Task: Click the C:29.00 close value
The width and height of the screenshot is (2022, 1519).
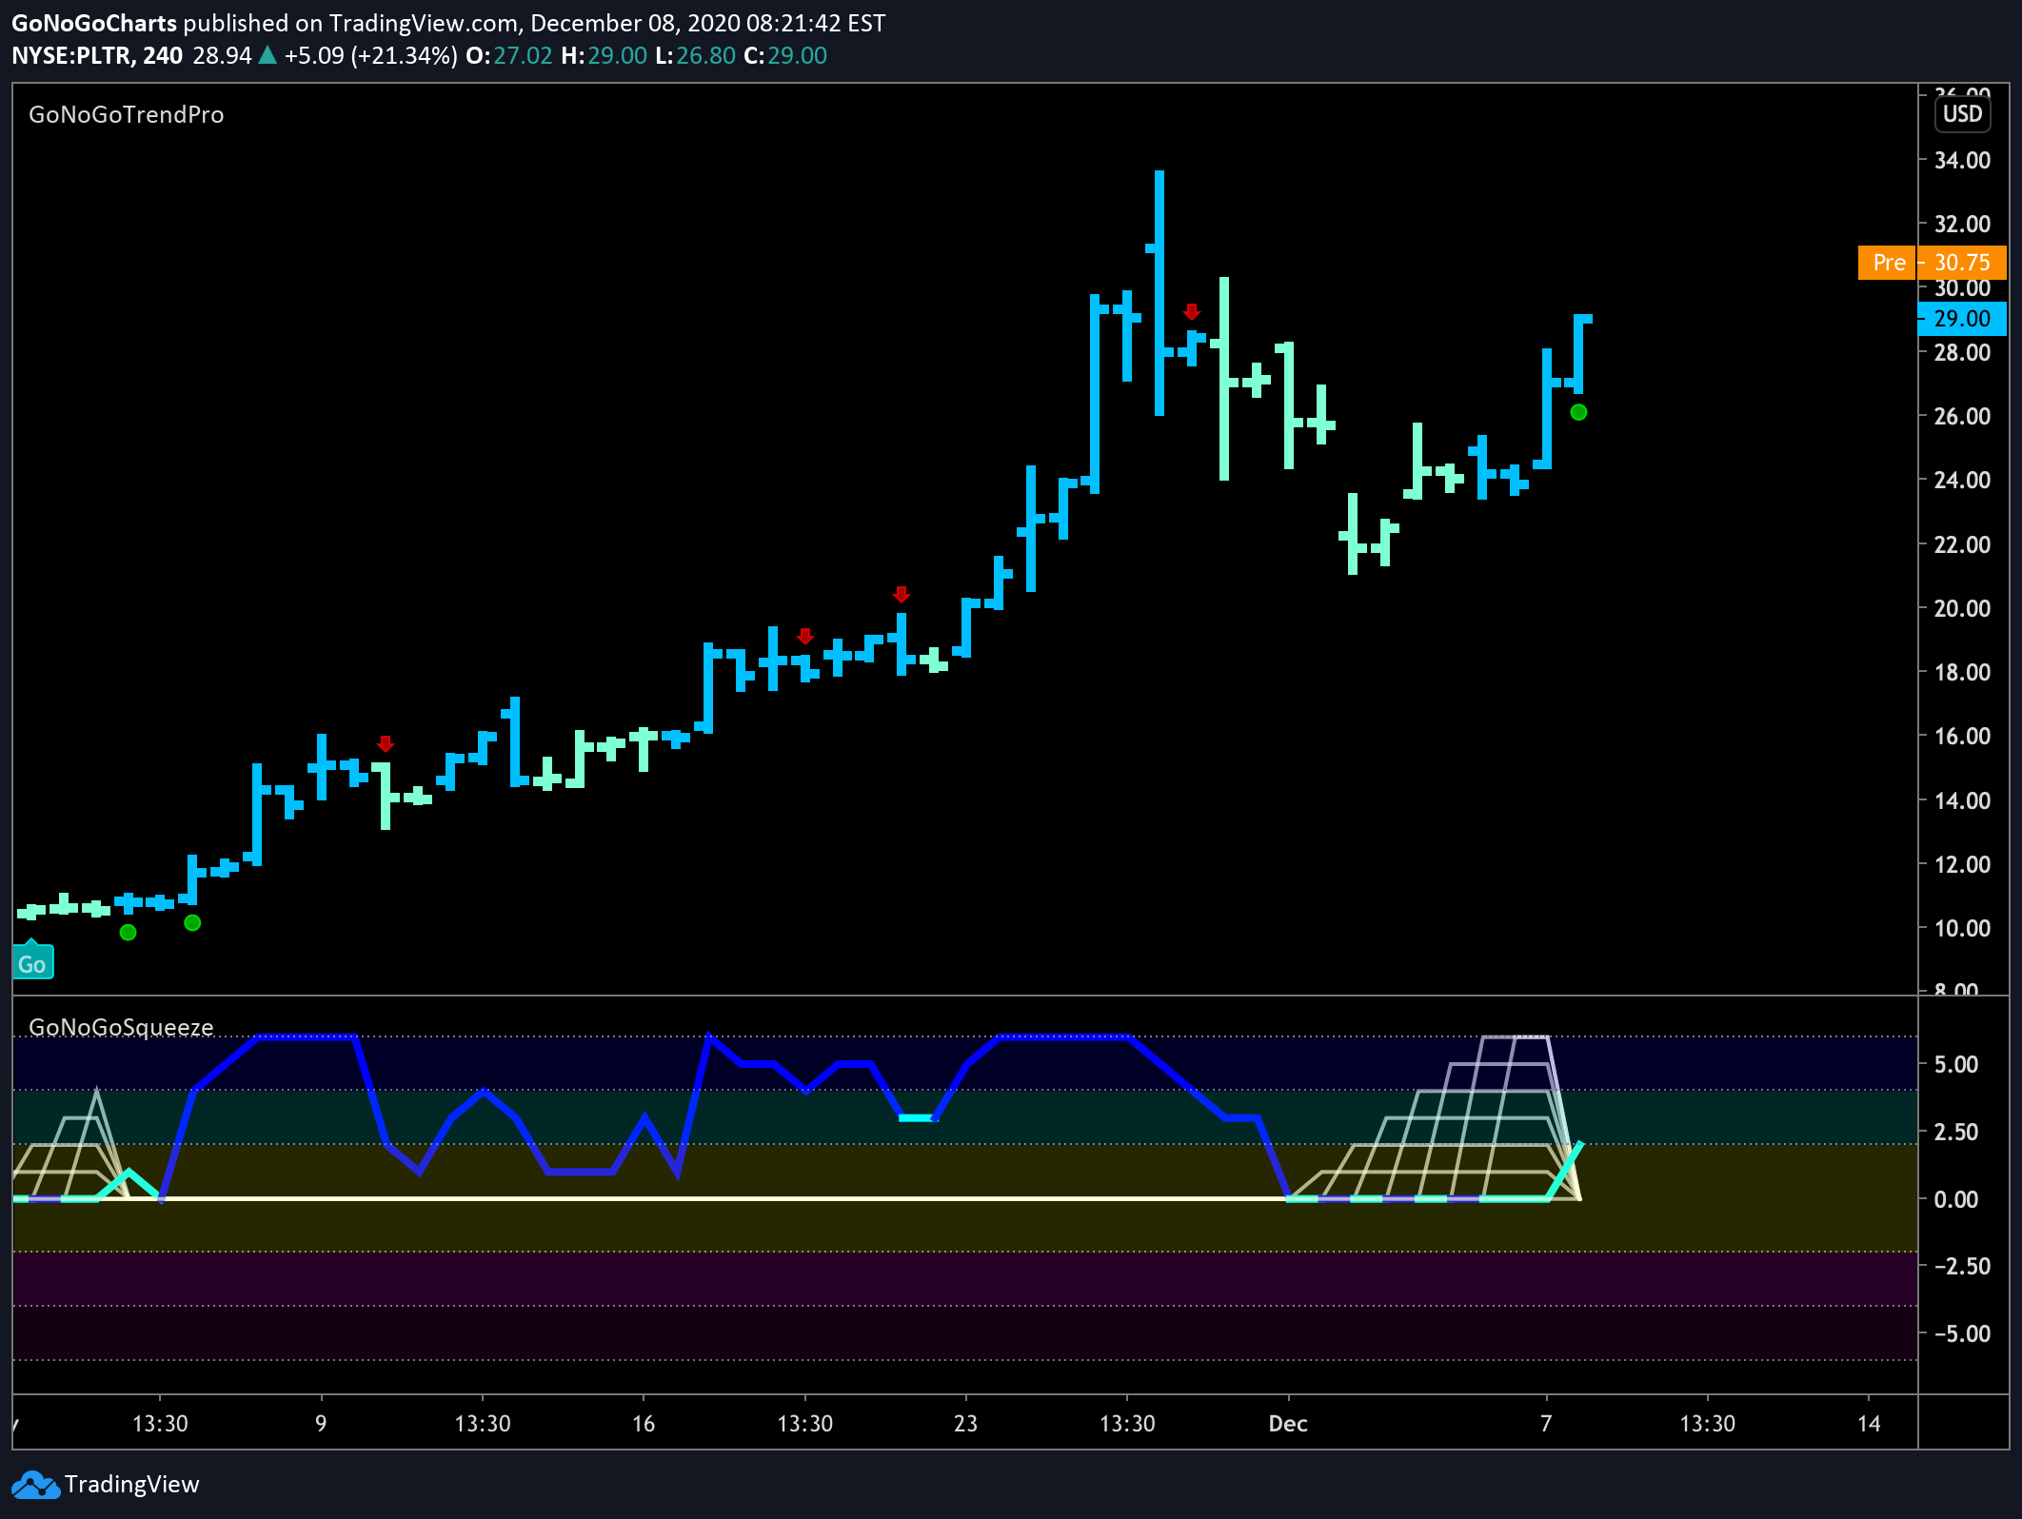Action: (x=785, y=55)
